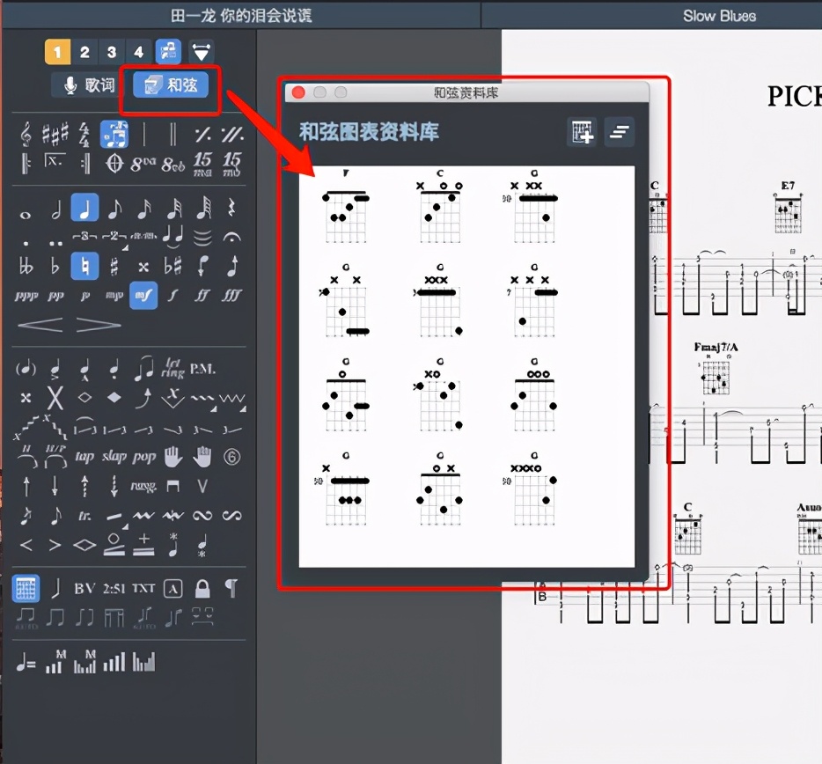
Task: Open the key signature sharps icon
Action: tap(55, 135)
